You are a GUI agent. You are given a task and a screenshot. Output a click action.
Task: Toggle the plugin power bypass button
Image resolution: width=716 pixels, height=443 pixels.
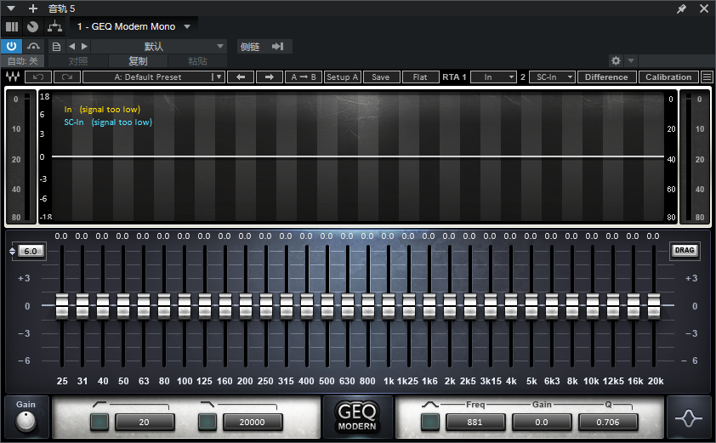pos(12,46)
